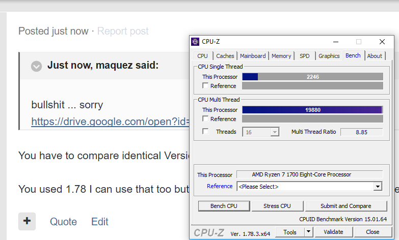Click the empty single thread Reference bar

(x=312, y=85)
